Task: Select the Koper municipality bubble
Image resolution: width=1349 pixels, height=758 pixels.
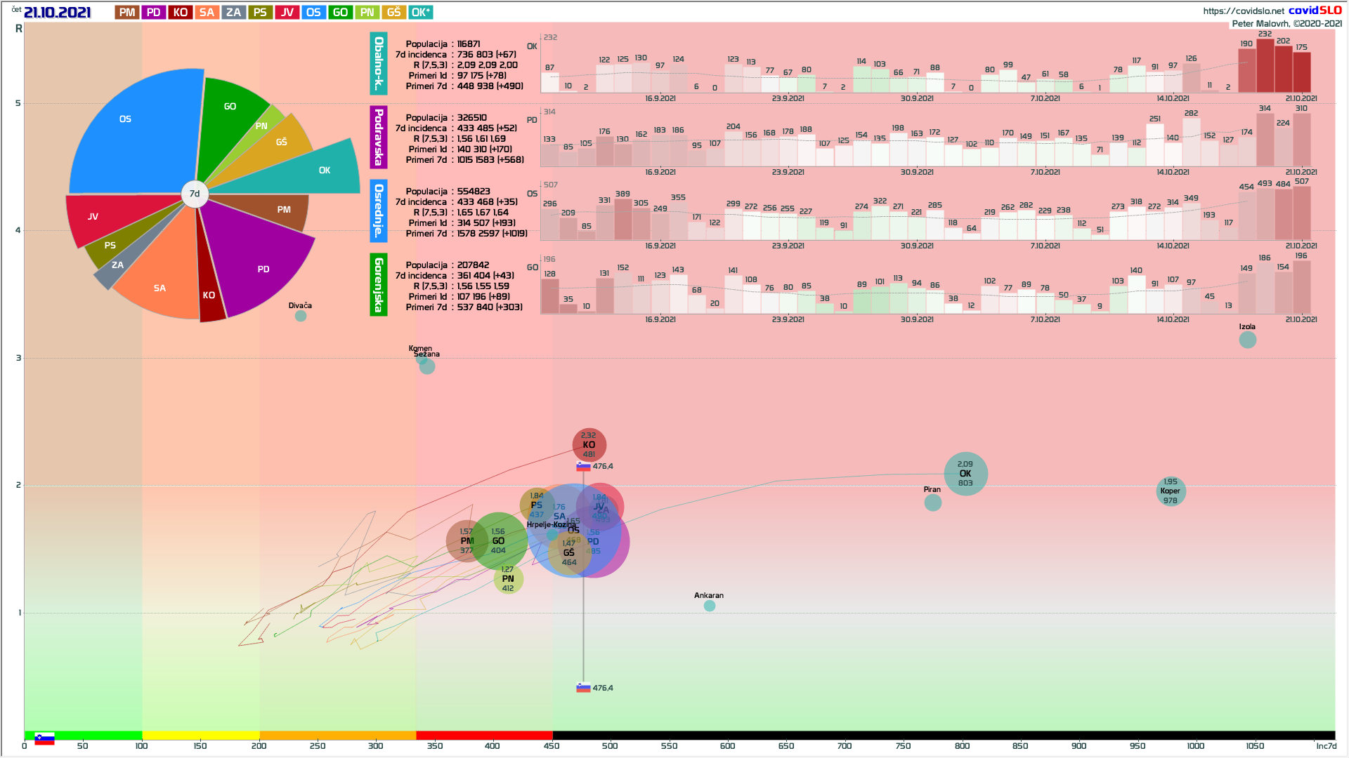Action: (1171, 491)
